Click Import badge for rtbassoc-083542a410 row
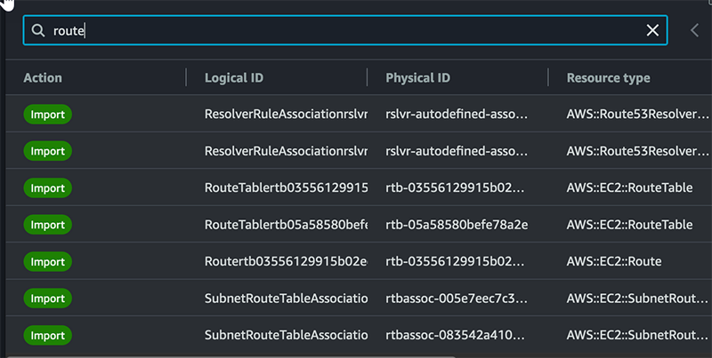This screenshot has height=358, width=712. [47, 336]
